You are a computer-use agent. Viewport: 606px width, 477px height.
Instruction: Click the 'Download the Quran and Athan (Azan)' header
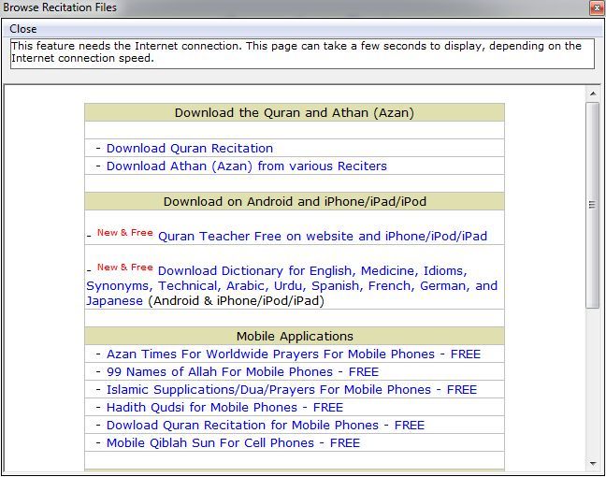(295, 113)
